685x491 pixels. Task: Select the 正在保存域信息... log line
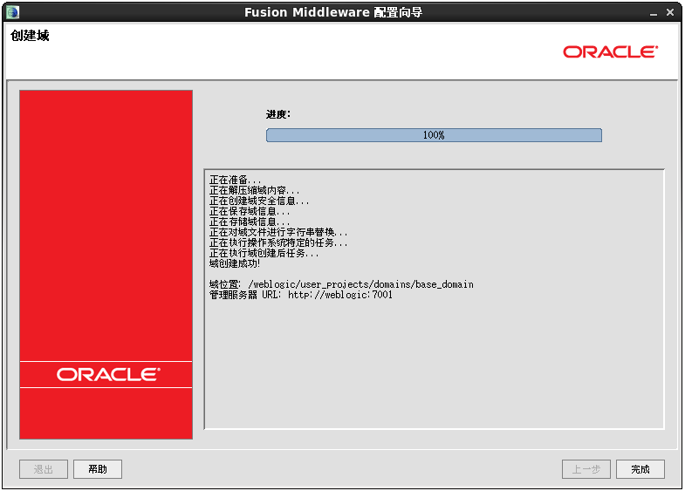[250, 211]
